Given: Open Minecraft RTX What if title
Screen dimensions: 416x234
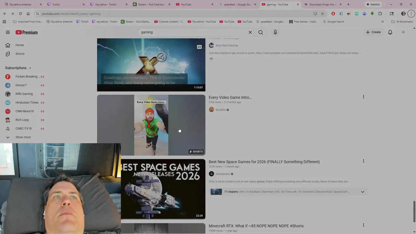Looking at the screenshot, I should coord(256,226).
